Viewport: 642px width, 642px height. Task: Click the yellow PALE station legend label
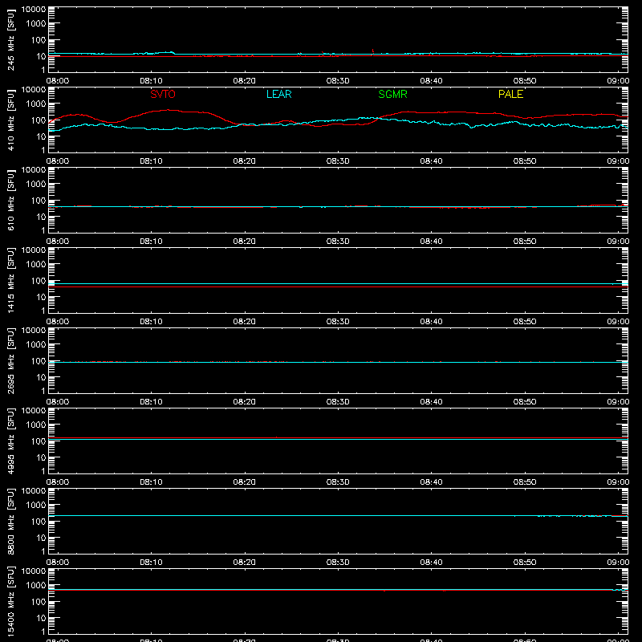(510, 94)
